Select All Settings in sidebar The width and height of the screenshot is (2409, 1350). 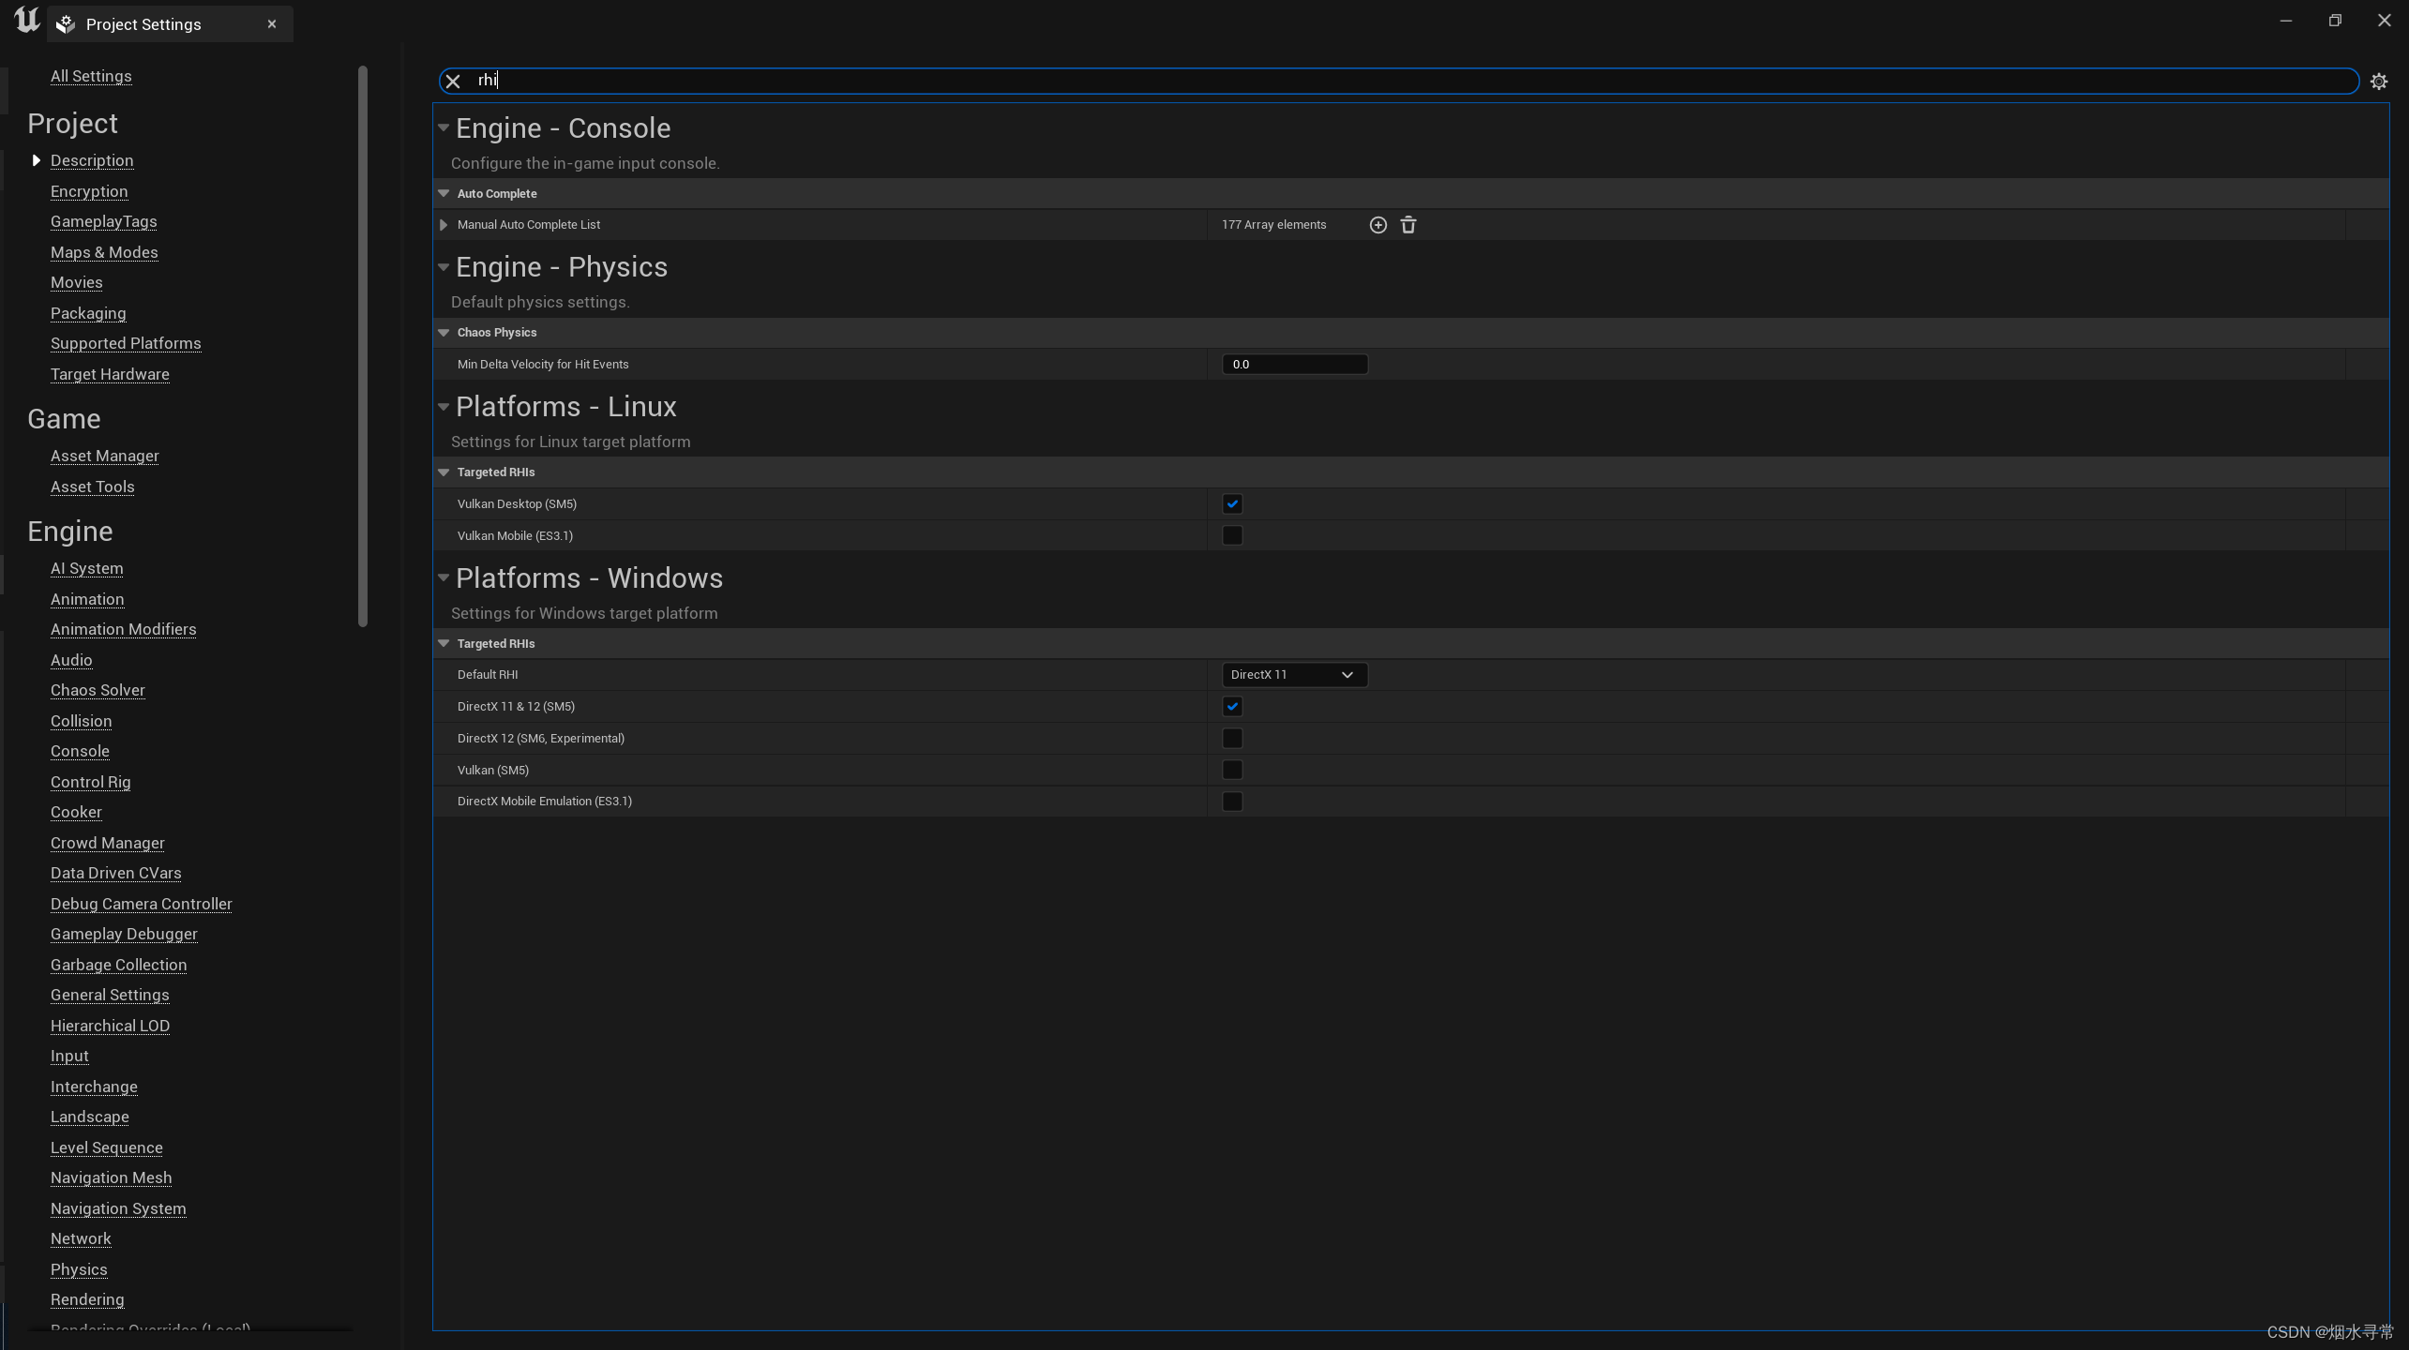(x=91, y=76)
